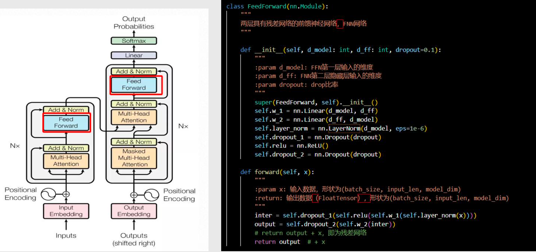This screenshot has width=536, height=252.
Task: Click the Masked Multi-Head Attention block
Action: (134, 158)
